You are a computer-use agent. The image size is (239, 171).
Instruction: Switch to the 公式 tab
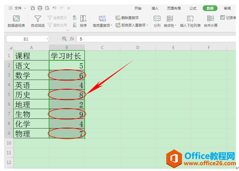193,8
